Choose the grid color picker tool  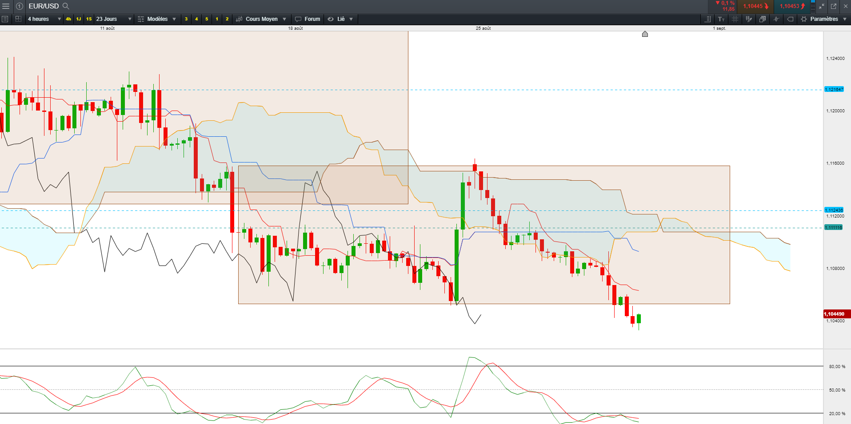click(x=749, y=19)
